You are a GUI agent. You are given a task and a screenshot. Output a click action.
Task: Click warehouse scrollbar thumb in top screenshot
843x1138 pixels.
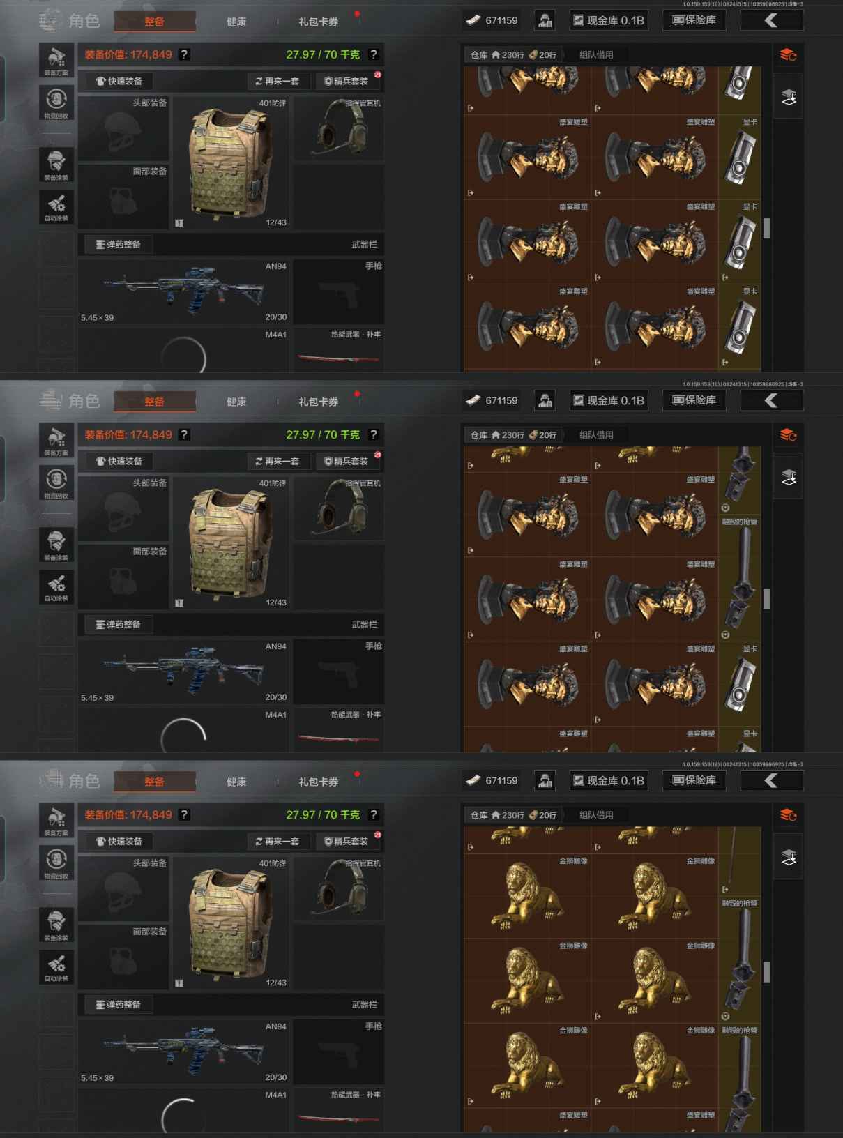point(766,228)
